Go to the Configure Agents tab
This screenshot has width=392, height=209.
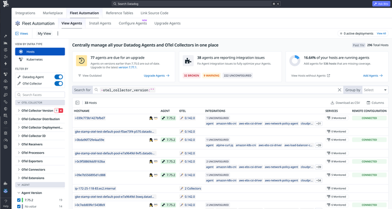133,23
